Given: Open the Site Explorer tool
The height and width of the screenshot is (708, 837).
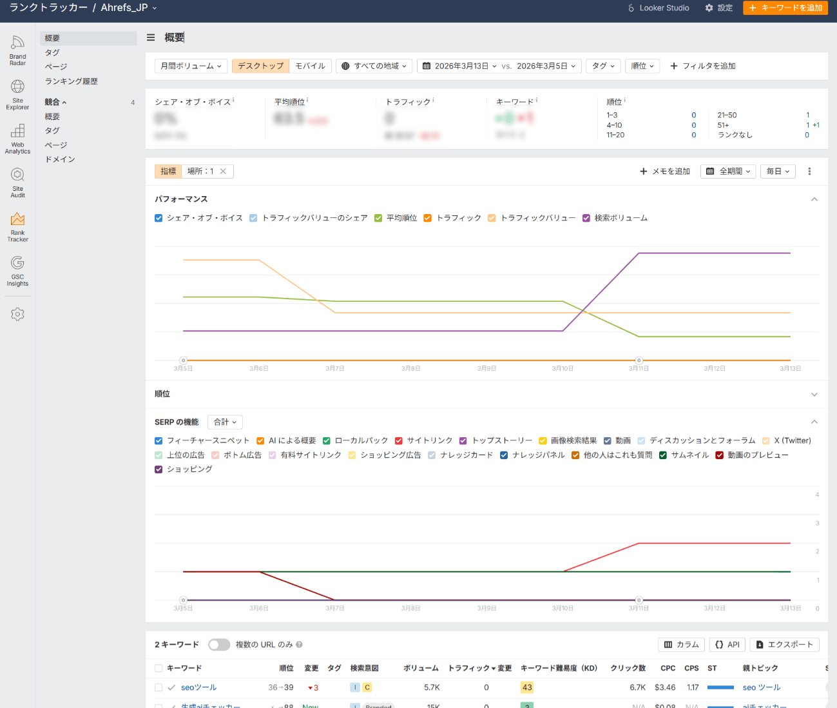Looking at the screenshot, I should [x=17, y=94].
